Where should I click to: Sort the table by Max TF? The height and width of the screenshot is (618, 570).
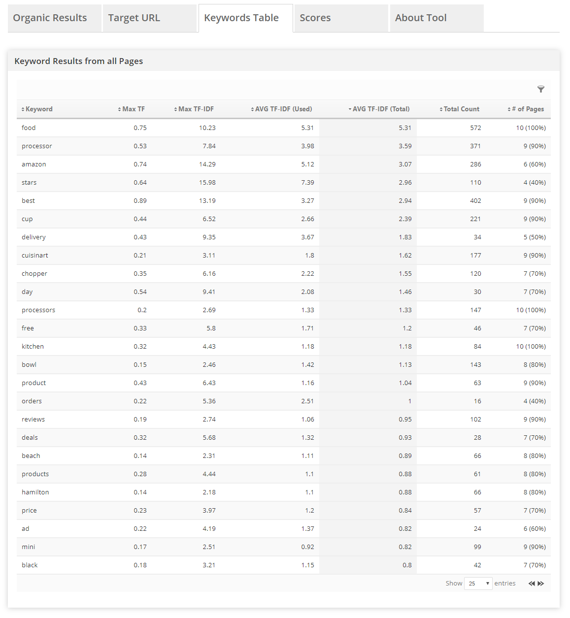133,109
